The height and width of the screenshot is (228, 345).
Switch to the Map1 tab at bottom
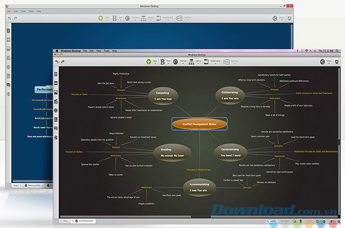(x=65, y=221)
